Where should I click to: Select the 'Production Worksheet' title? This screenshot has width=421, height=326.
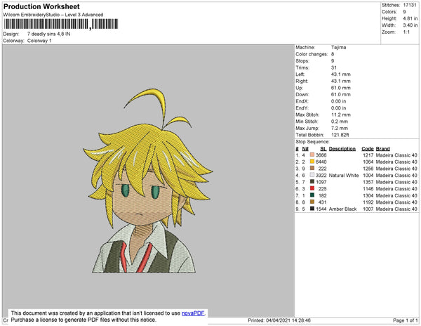coord(41,7)
